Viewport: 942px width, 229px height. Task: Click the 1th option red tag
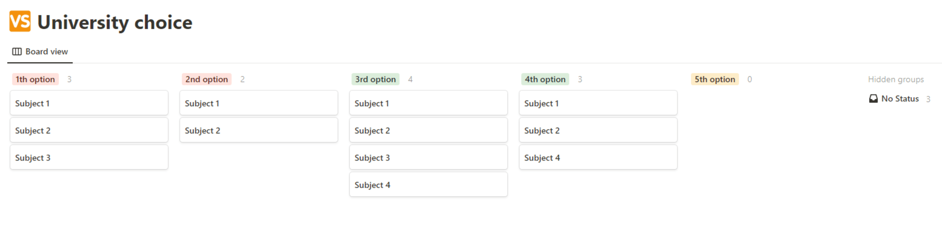point(35,79)
